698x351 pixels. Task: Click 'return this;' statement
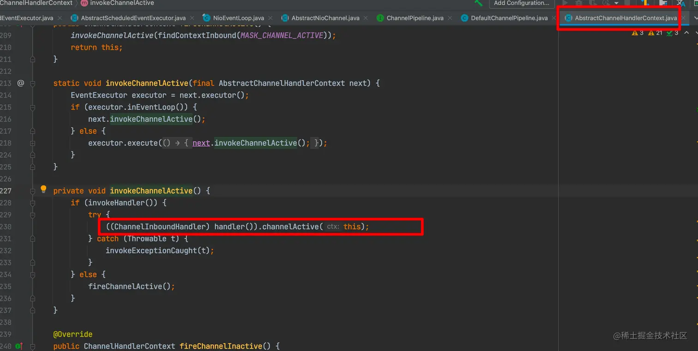[96, 48]
